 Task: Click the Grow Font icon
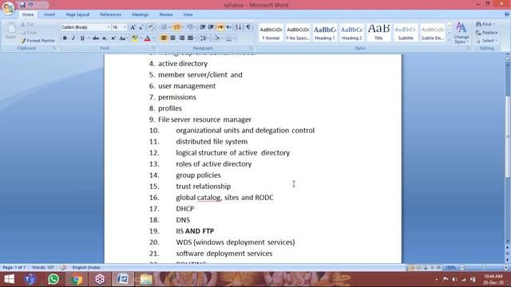(133, 27)
